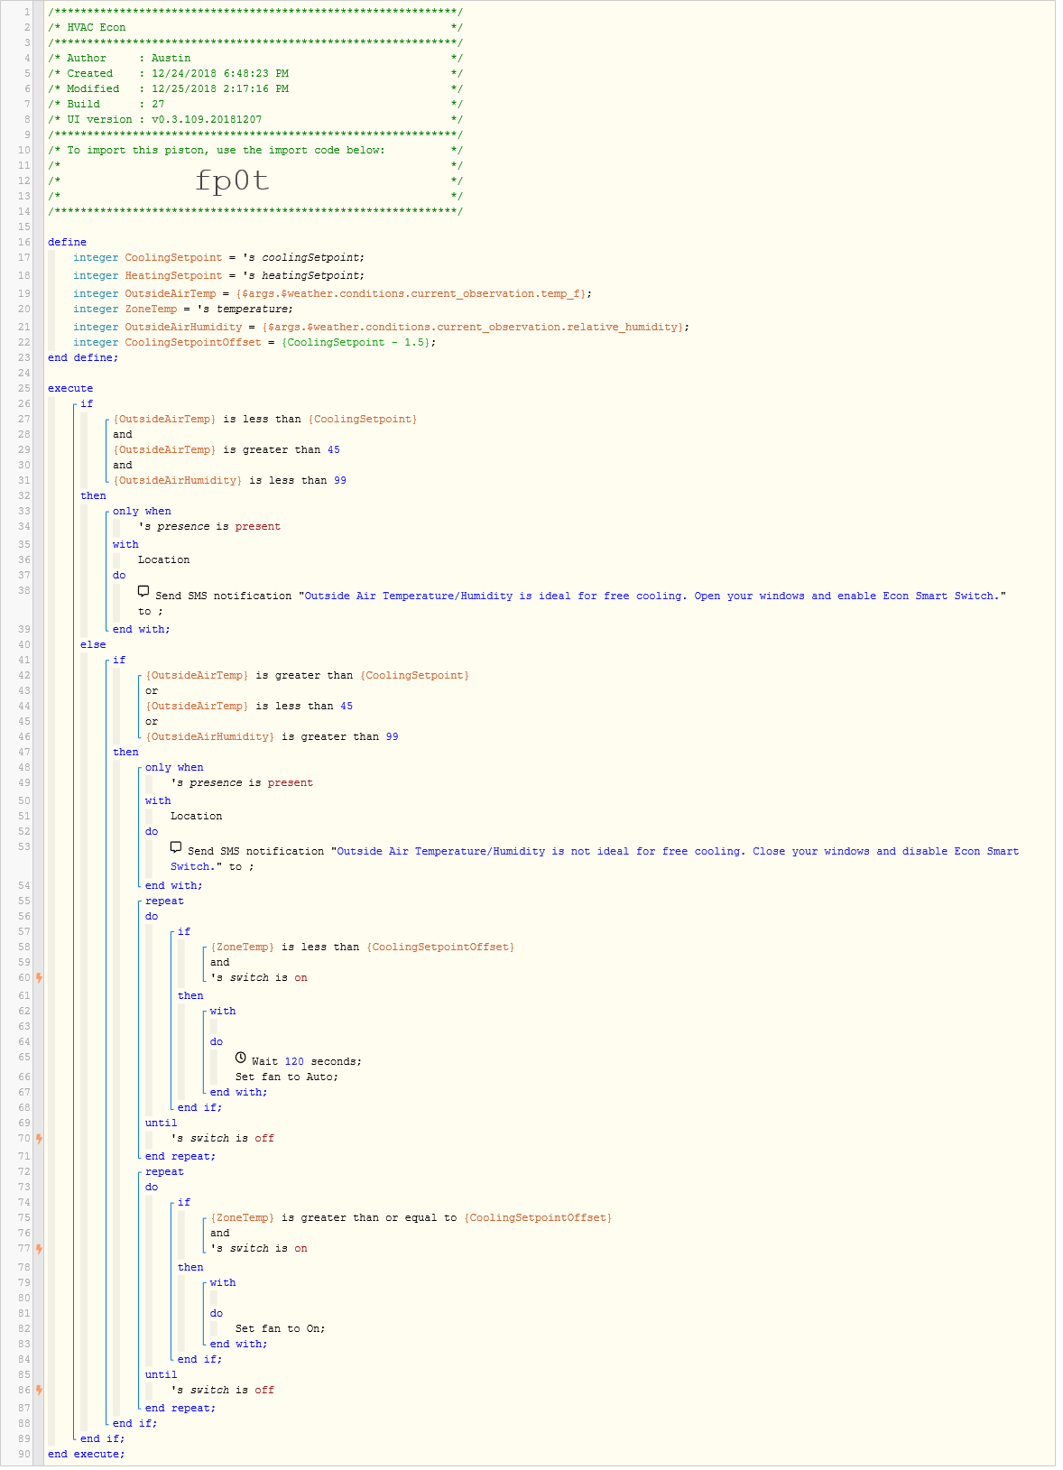Click the lightning bolt icon on line 60

pyautogui.click(x=40, y=977)
